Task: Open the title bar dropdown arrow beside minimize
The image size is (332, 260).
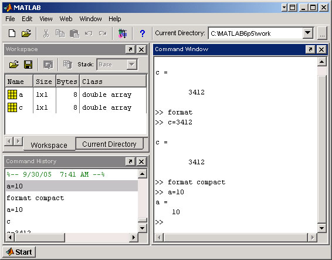Action: pyautogui.click(x=284, y=8)
